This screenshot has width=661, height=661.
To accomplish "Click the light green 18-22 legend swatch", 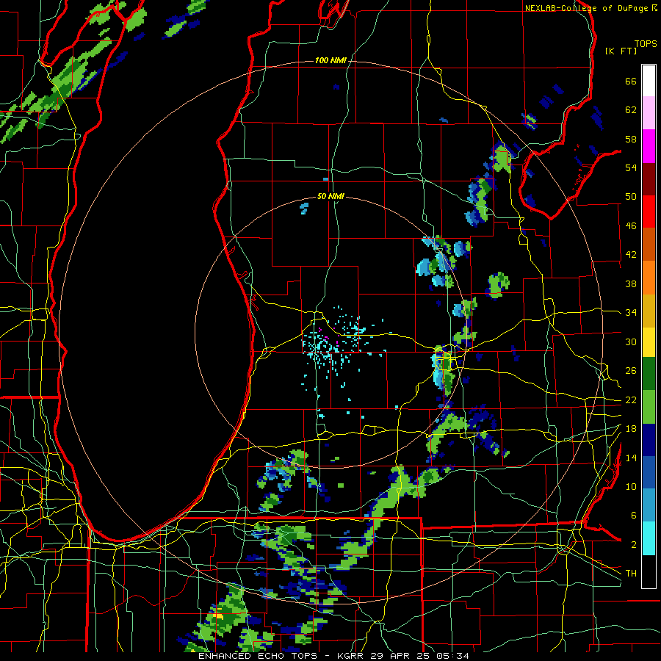I will pos(649,407).
